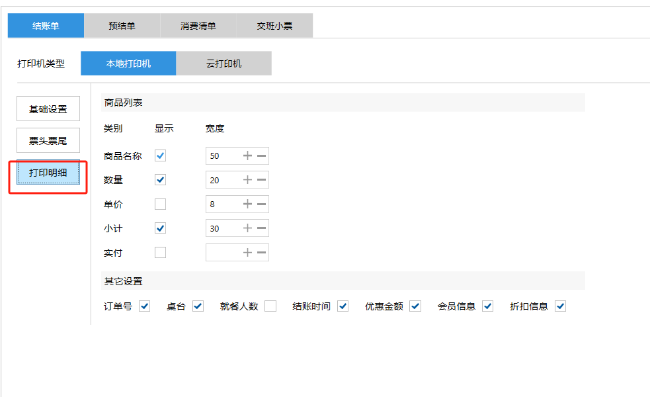Enable 就餐人数 checkbox

click(270, 306)
